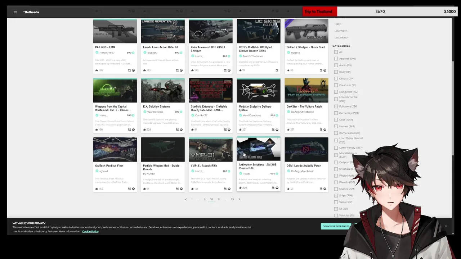Click Xbox icon on Particle Weapon Mod card
The width and height of the screenshot is (461, 259).
click(x=181, y=189)
